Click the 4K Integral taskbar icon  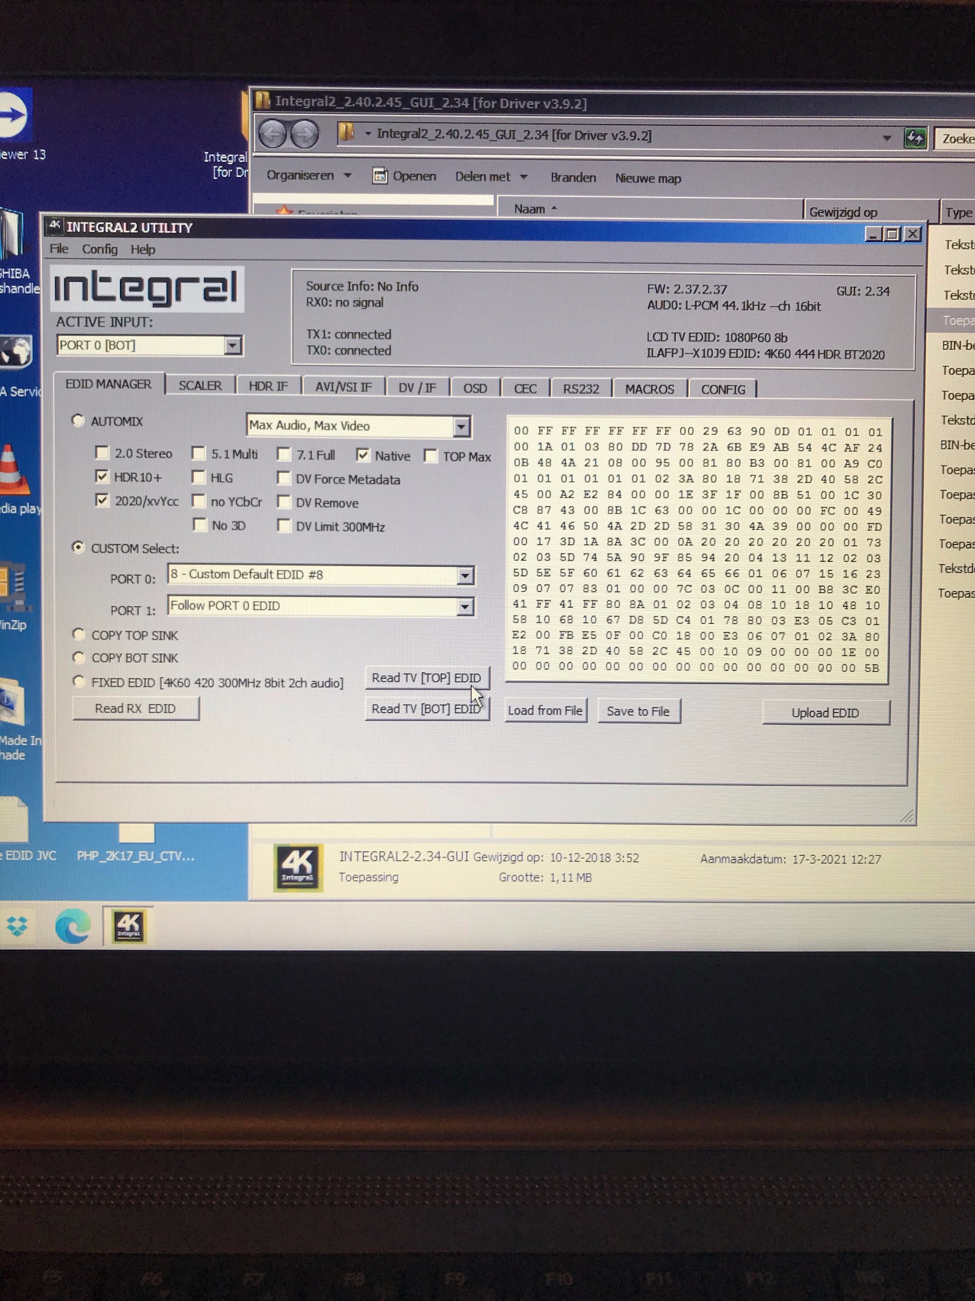coord(128,926)
